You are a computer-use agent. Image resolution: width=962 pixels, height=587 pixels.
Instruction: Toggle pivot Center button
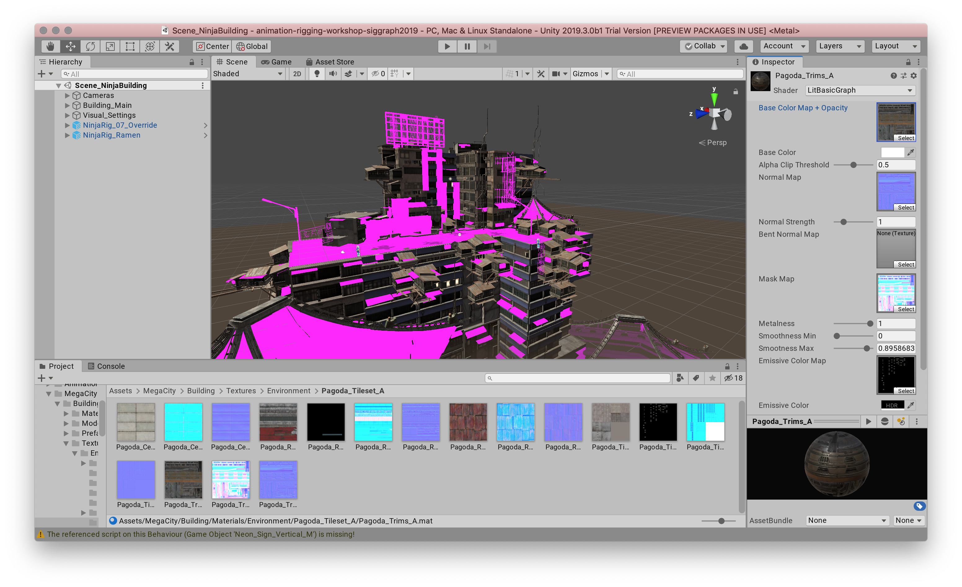tap(212, 46)
